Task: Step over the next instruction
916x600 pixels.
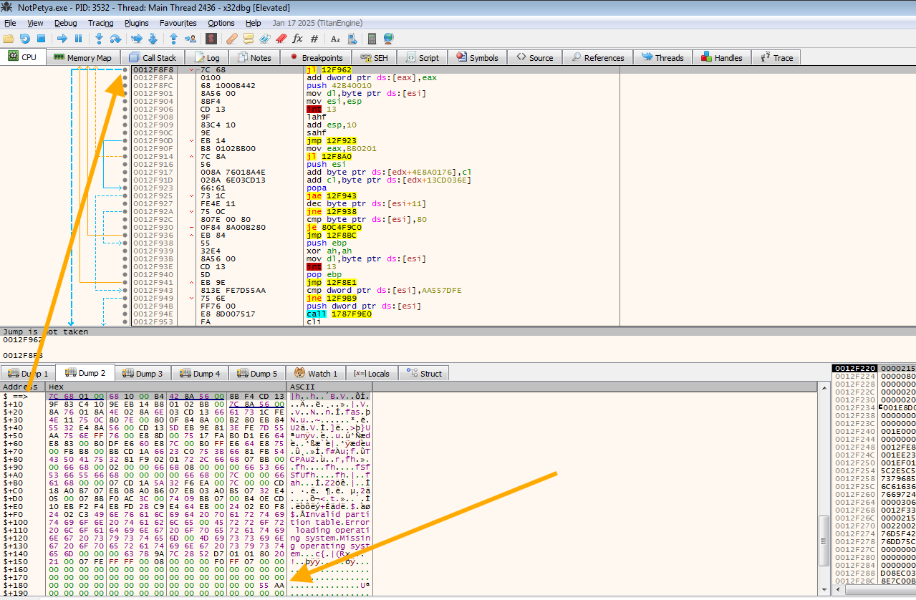Action: (115, 38)
